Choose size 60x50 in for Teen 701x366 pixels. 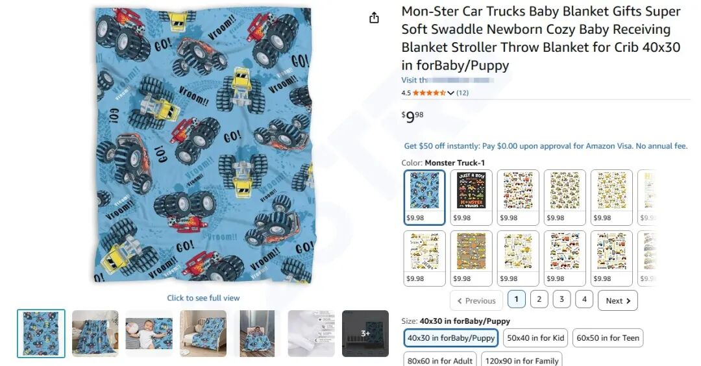point(608,338)
